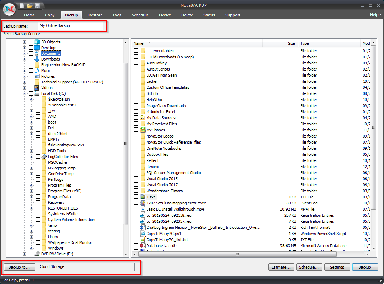Tick the Desktop checkbox in the tree
The height and width of the screenshot is (284, 384).
[31, 48]
